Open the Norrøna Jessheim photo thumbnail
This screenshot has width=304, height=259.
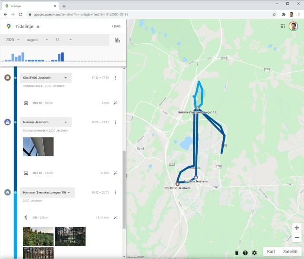(x=38, y=147)
